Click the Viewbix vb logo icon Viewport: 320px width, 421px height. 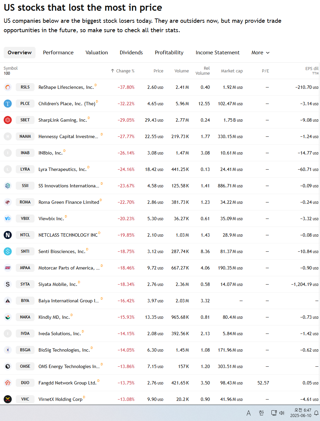point(8,219)
